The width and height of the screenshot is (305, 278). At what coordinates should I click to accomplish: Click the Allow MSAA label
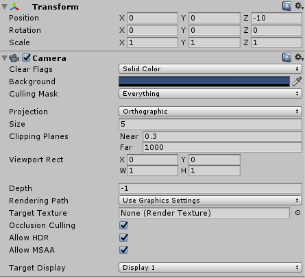[x=32, y=250]
